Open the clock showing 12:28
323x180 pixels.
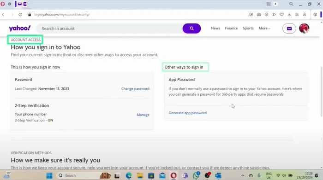point(305,175)
